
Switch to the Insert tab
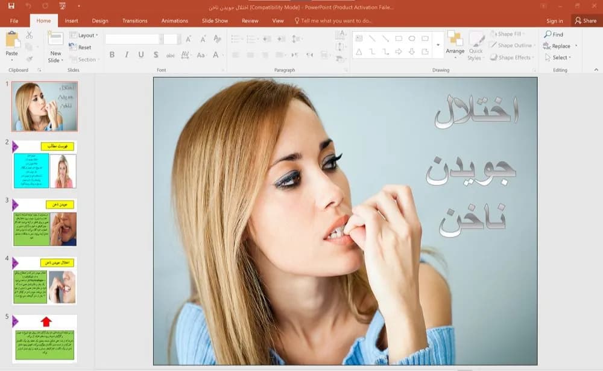[x=71, y=21]
